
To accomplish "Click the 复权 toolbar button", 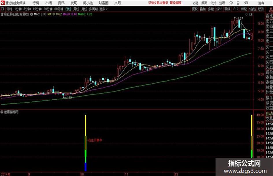I will 194,9.
